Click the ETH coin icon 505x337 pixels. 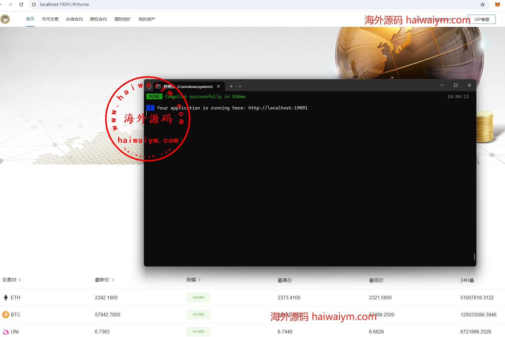pos(6,298)
